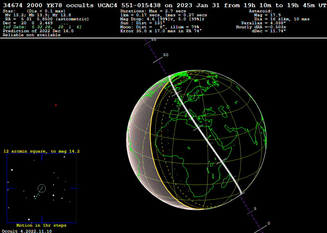Select the "Parallax = 4.038"" line

pyautogui.click(x=264, y=23)
